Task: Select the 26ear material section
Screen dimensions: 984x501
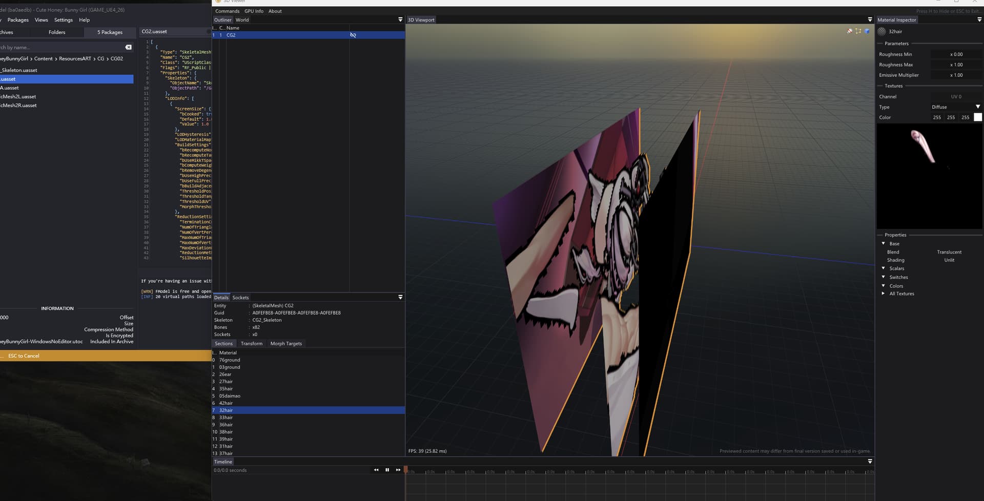Action: tap(308, 374)
